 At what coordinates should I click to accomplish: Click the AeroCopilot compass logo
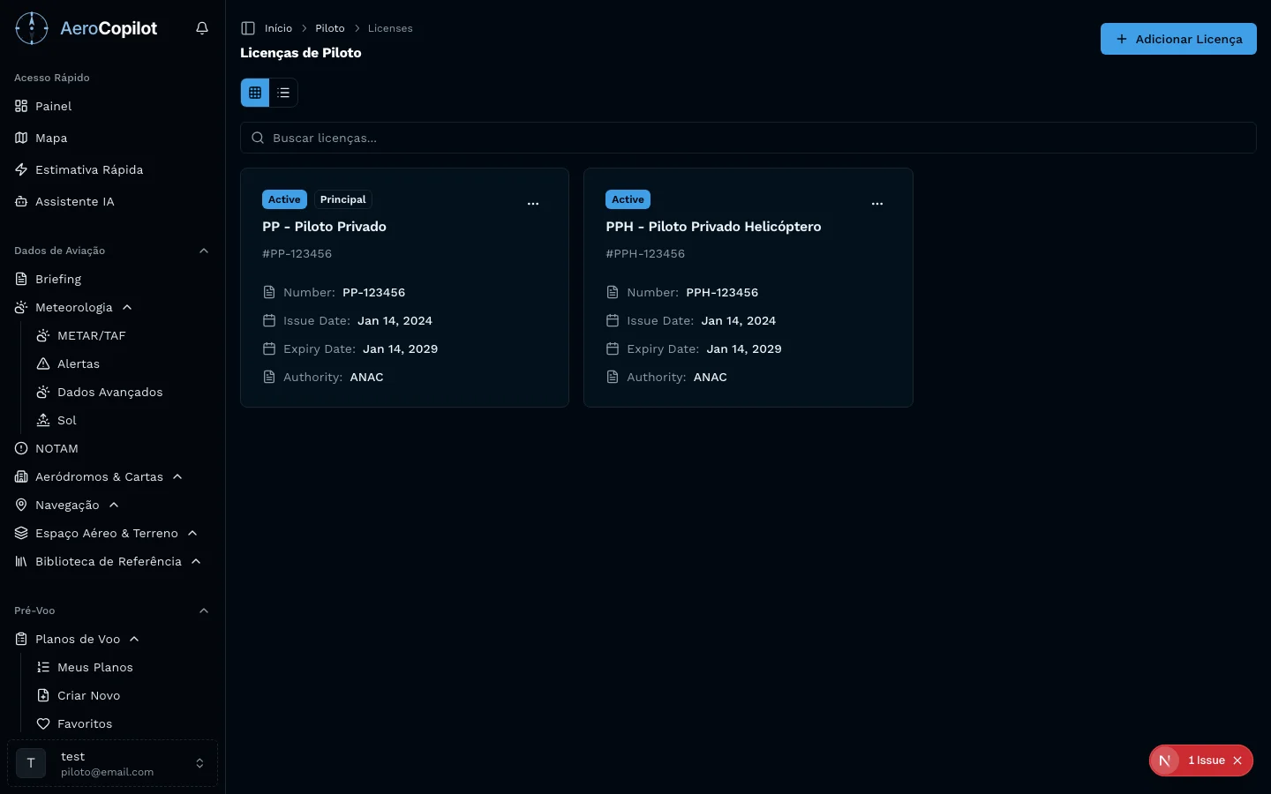coord(32,28)
